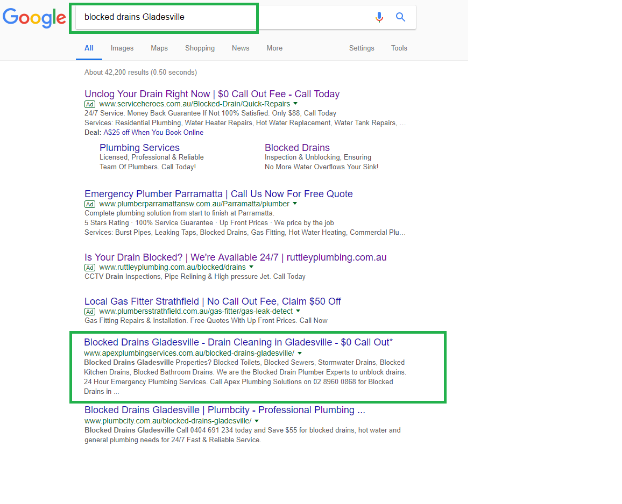Open the 'Blocked Drains' sitelink
The height and width of the screenshot is (504, 622).
tap(297, 147)
